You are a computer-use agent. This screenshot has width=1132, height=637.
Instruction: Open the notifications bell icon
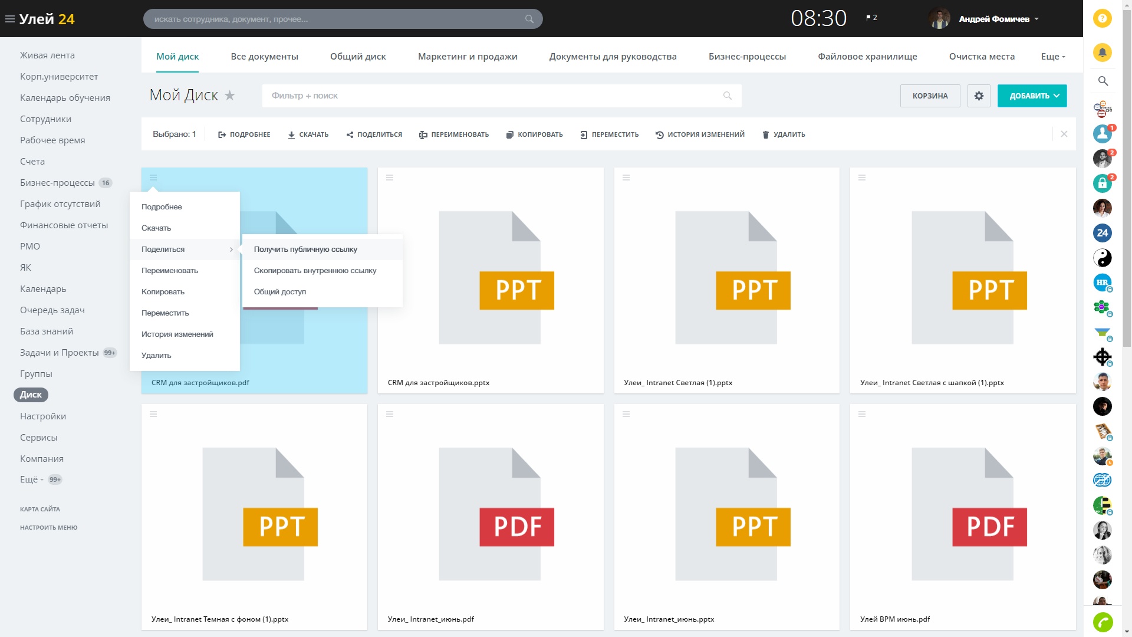[1102, 52]
